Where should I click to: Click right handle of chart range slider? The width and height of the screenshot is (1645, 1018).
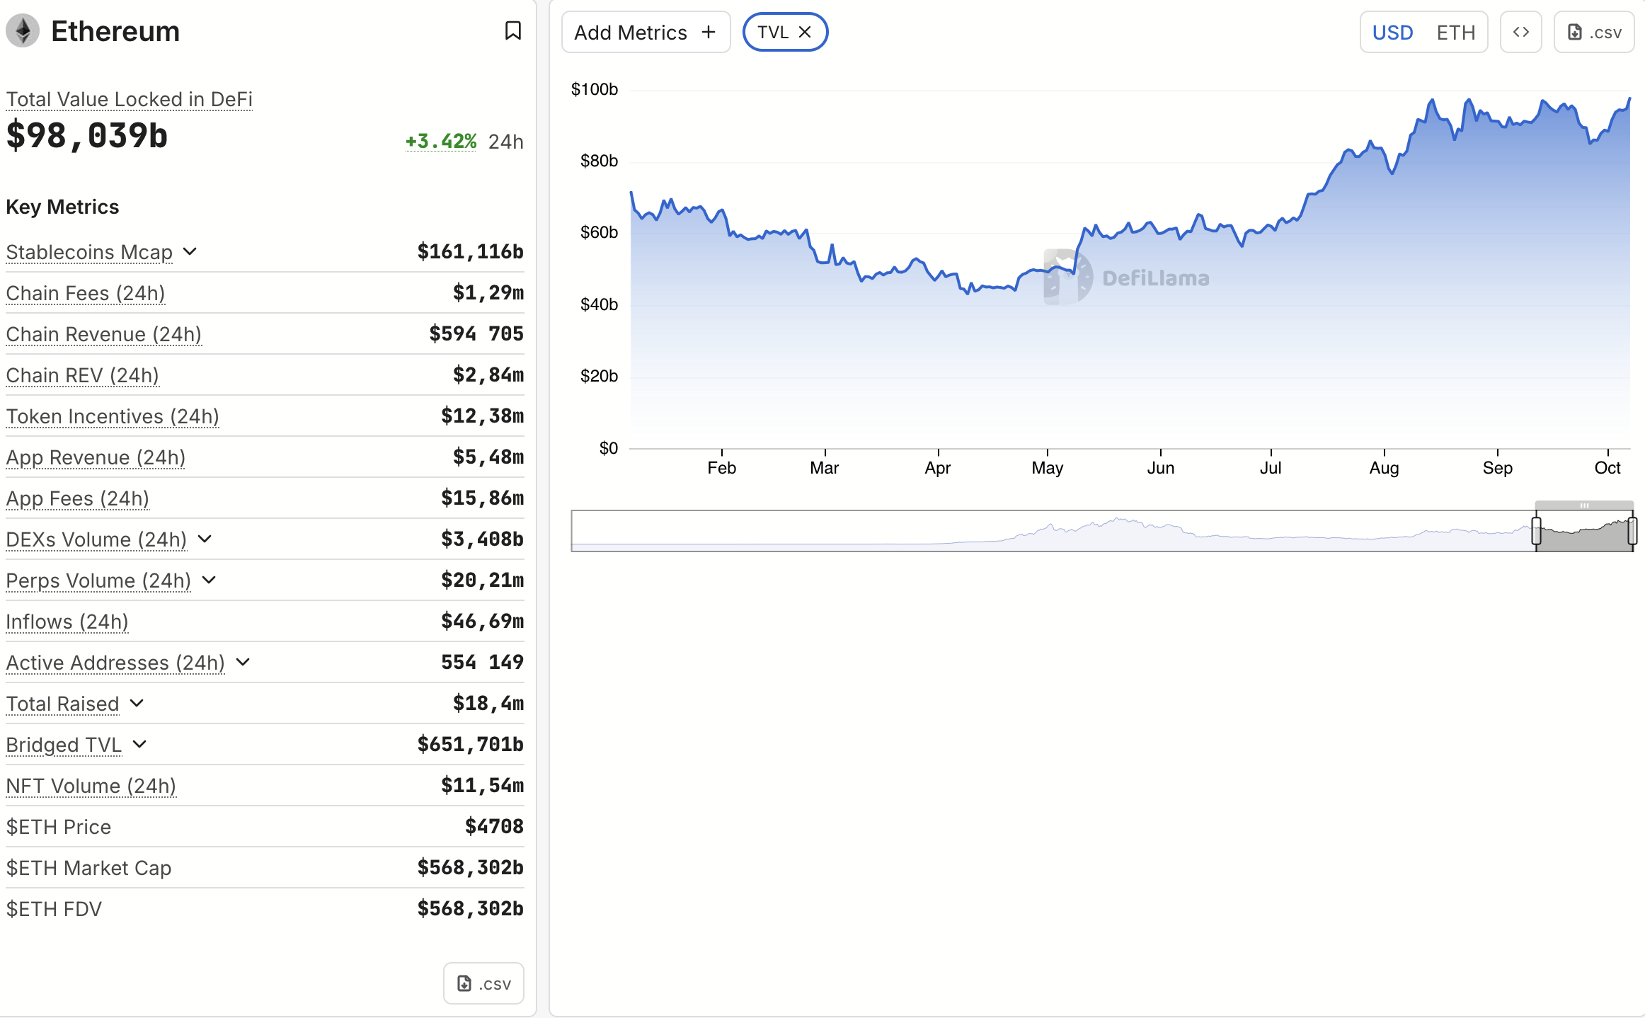(x=1632, y=531)
